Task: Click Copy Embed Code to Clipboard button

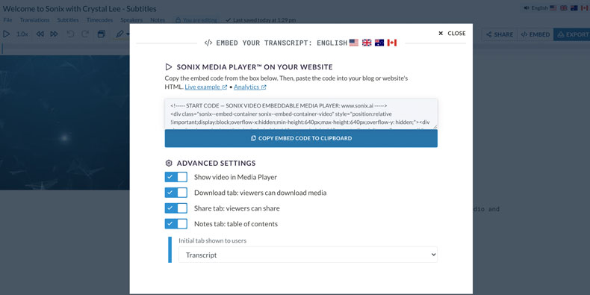Action: tap(301, 138)
